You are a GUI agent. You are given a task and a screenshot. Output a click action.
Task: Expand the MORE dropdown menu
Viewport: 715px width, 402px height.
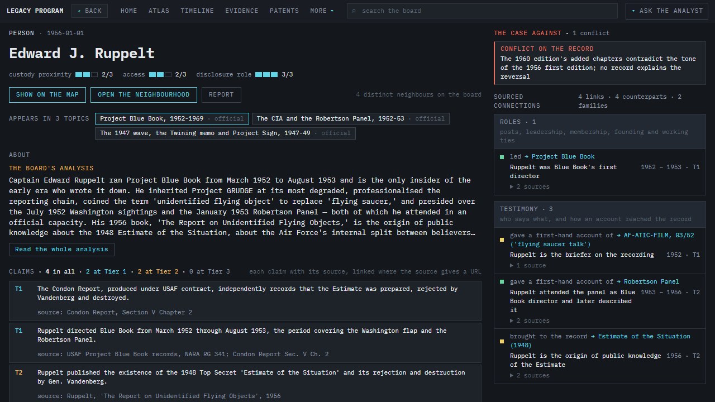point(322,11)
